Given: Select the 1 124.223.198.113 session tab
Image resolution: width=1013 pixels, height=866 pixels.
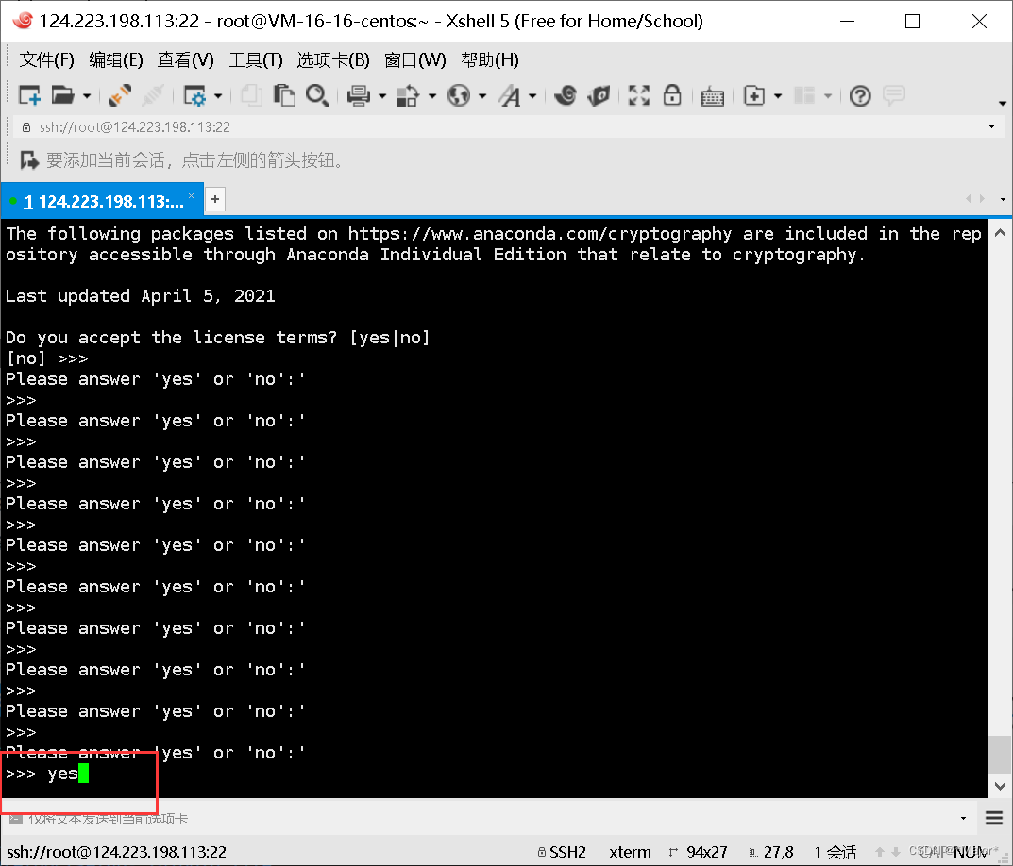Looking at the screenshot, I should click(x=103, y=201).
